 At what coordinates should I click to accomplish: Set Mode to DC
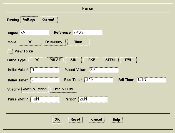coord(30,42)
